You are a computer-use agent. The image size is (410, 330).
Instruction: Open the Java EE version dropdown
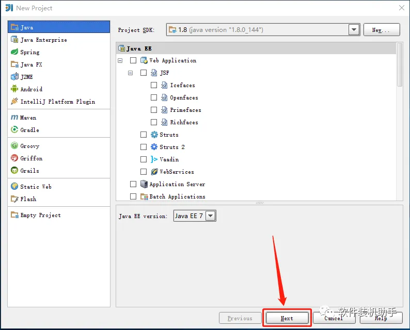[211, 216]
